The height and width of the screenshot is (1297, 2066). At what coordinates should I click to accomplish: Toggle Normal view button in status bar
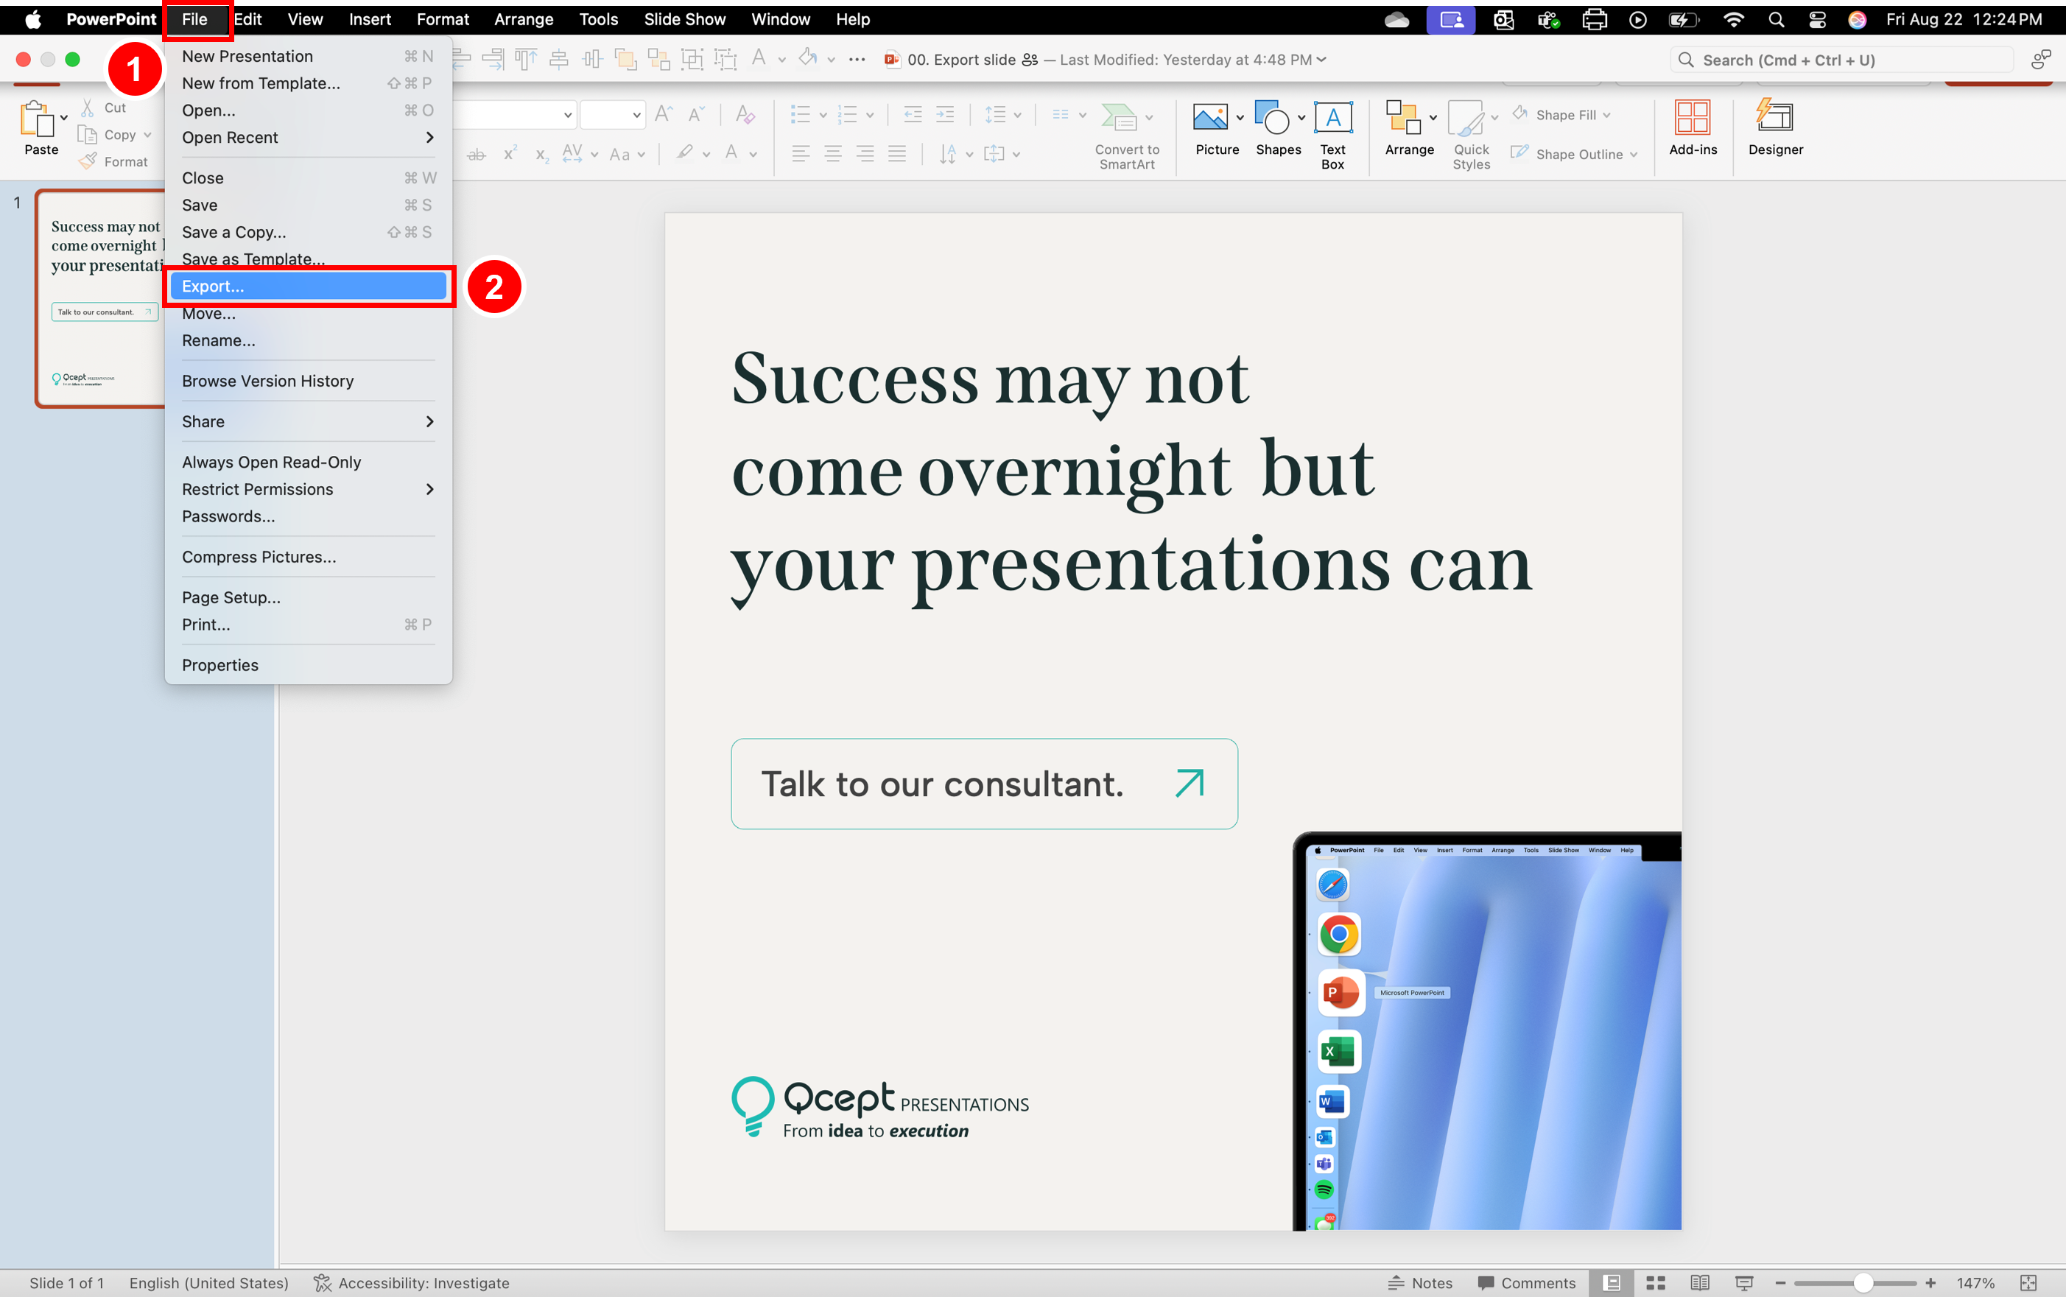pyautogui.click(x=1612, y=1282)
